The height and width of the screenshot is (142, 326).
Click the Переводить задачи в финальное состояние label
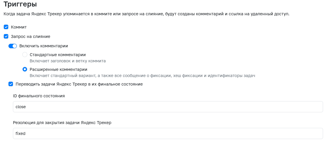click(x=79, y=84)
